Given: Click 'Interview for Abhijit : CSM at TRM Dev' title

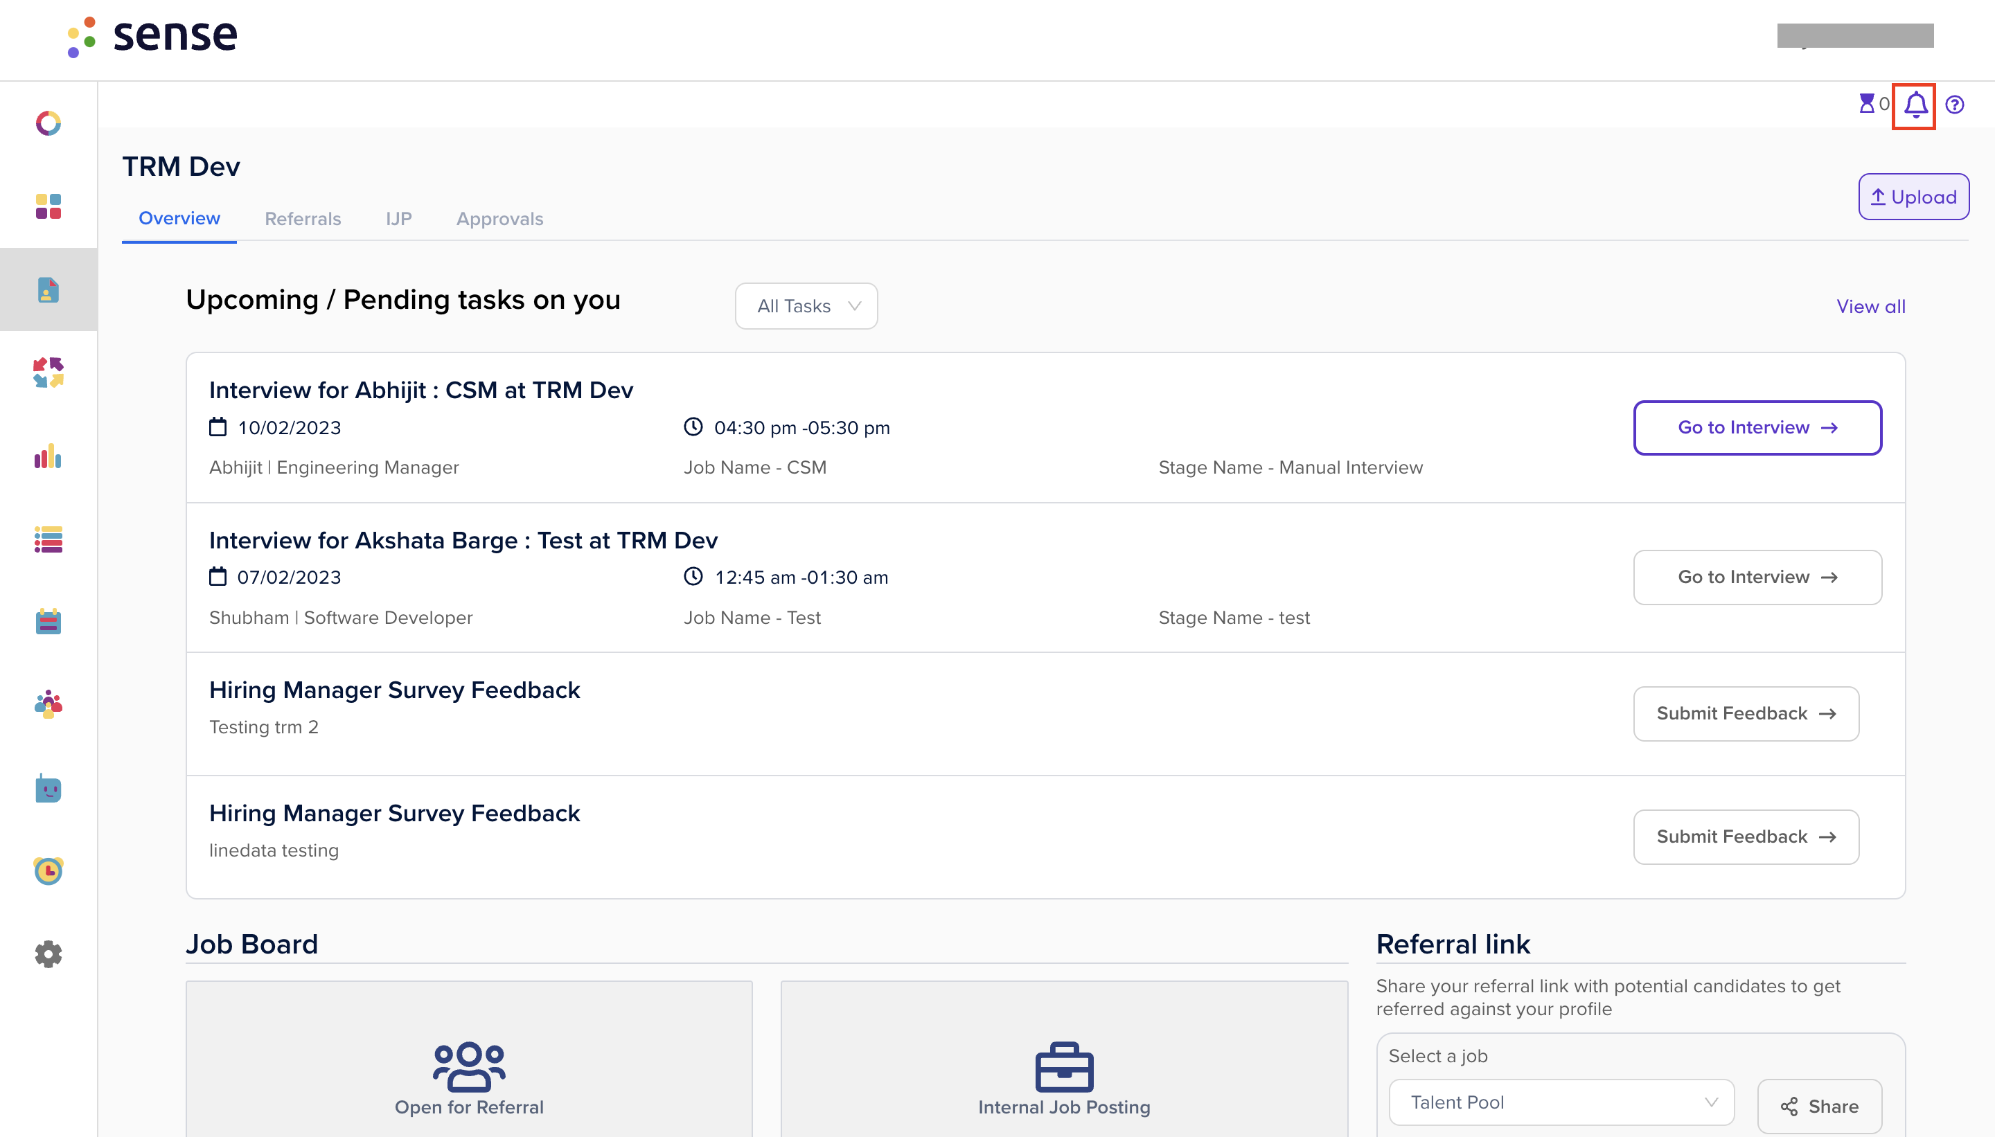Looking at the screenshot, I should click(421, 390).
